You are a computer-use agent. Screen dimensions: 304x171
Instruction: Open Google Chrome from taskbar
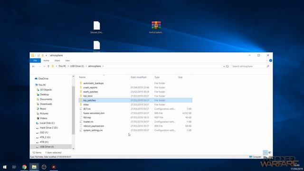24,167
